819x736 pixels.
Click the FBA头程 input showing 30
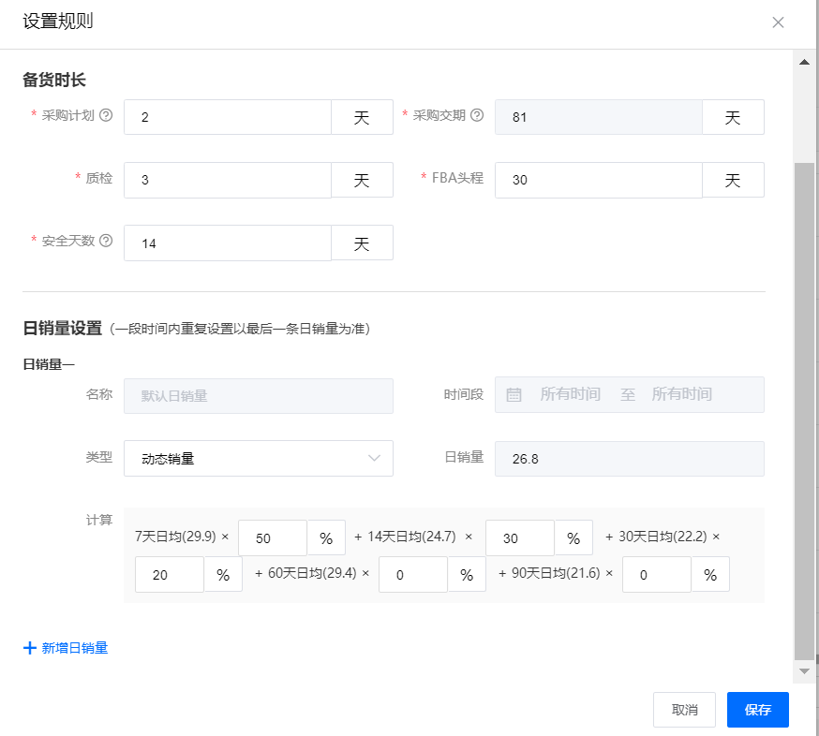click(598, 179)
